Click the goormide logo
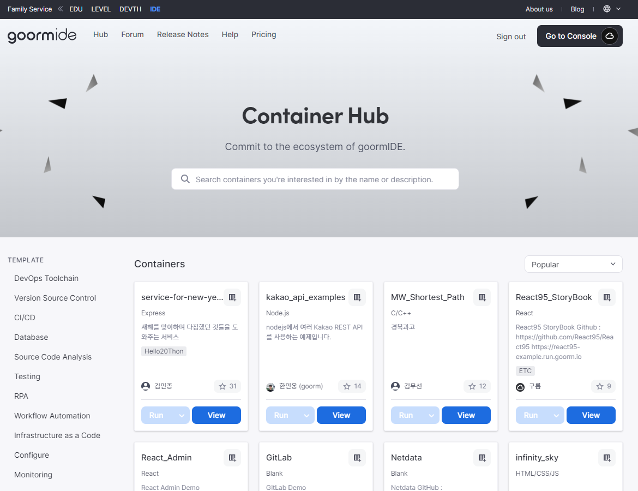 42,35
